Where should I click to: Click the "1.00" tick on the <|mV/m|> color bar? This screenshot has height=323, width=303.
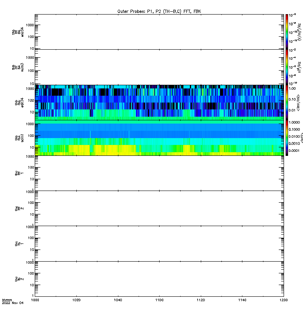tap(292, 88)
